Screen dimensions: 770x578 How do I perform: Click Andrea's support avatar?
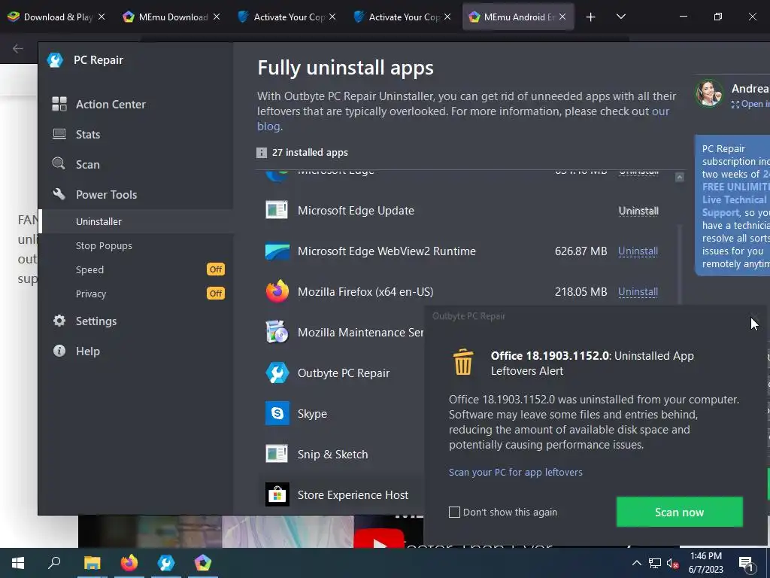708,93
